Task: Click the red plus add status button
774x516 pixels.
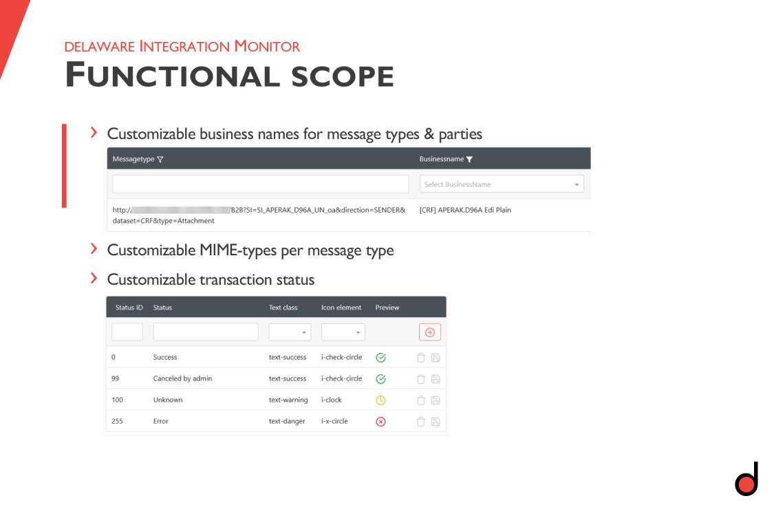Action: click(x=429, y=332)
